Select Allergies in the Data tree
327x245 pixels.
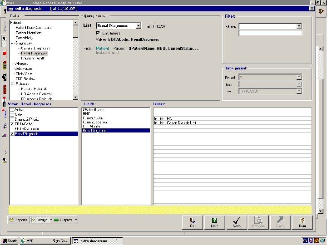pos(22,64)
